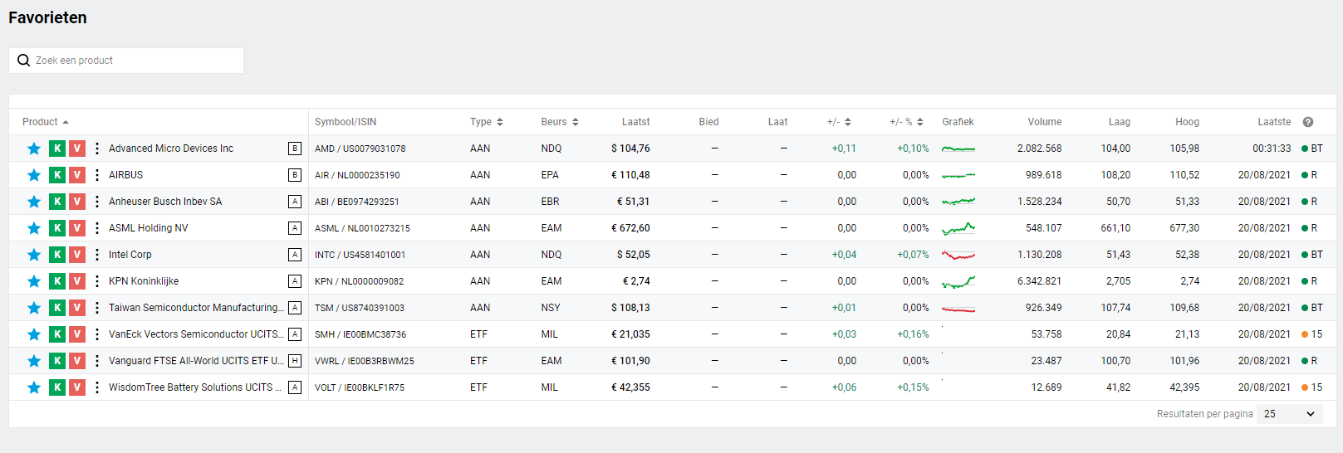Toggle the favorite star for KPN Koninklijke
The height and width of the screenshot is (453, 1343).
(x=34, y=281)
